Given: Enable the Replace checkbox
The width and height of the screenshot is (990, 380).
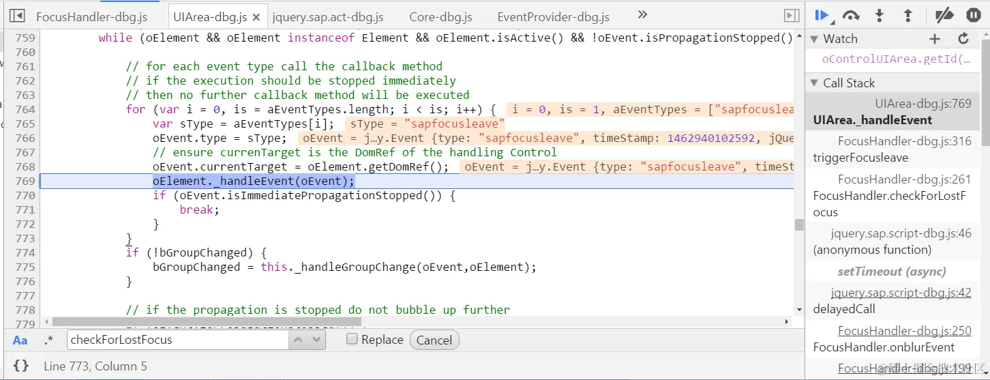Looking at the screenshot, I should [x=352, y=339].
